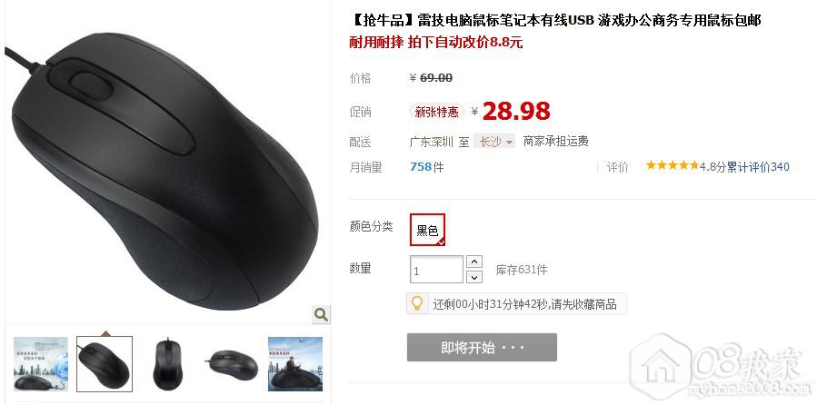Click the magnifier zoom icon on product image
Screen dimensions: 817x405
click(321, 314)
